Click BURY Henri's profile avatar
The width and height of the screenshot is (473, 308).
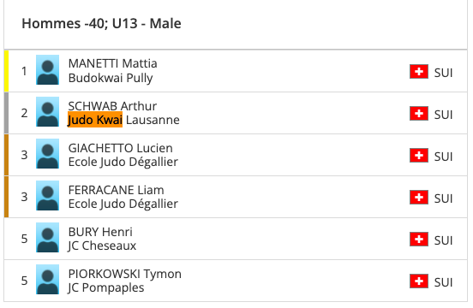pyautogui.click(x=48, y=237)
